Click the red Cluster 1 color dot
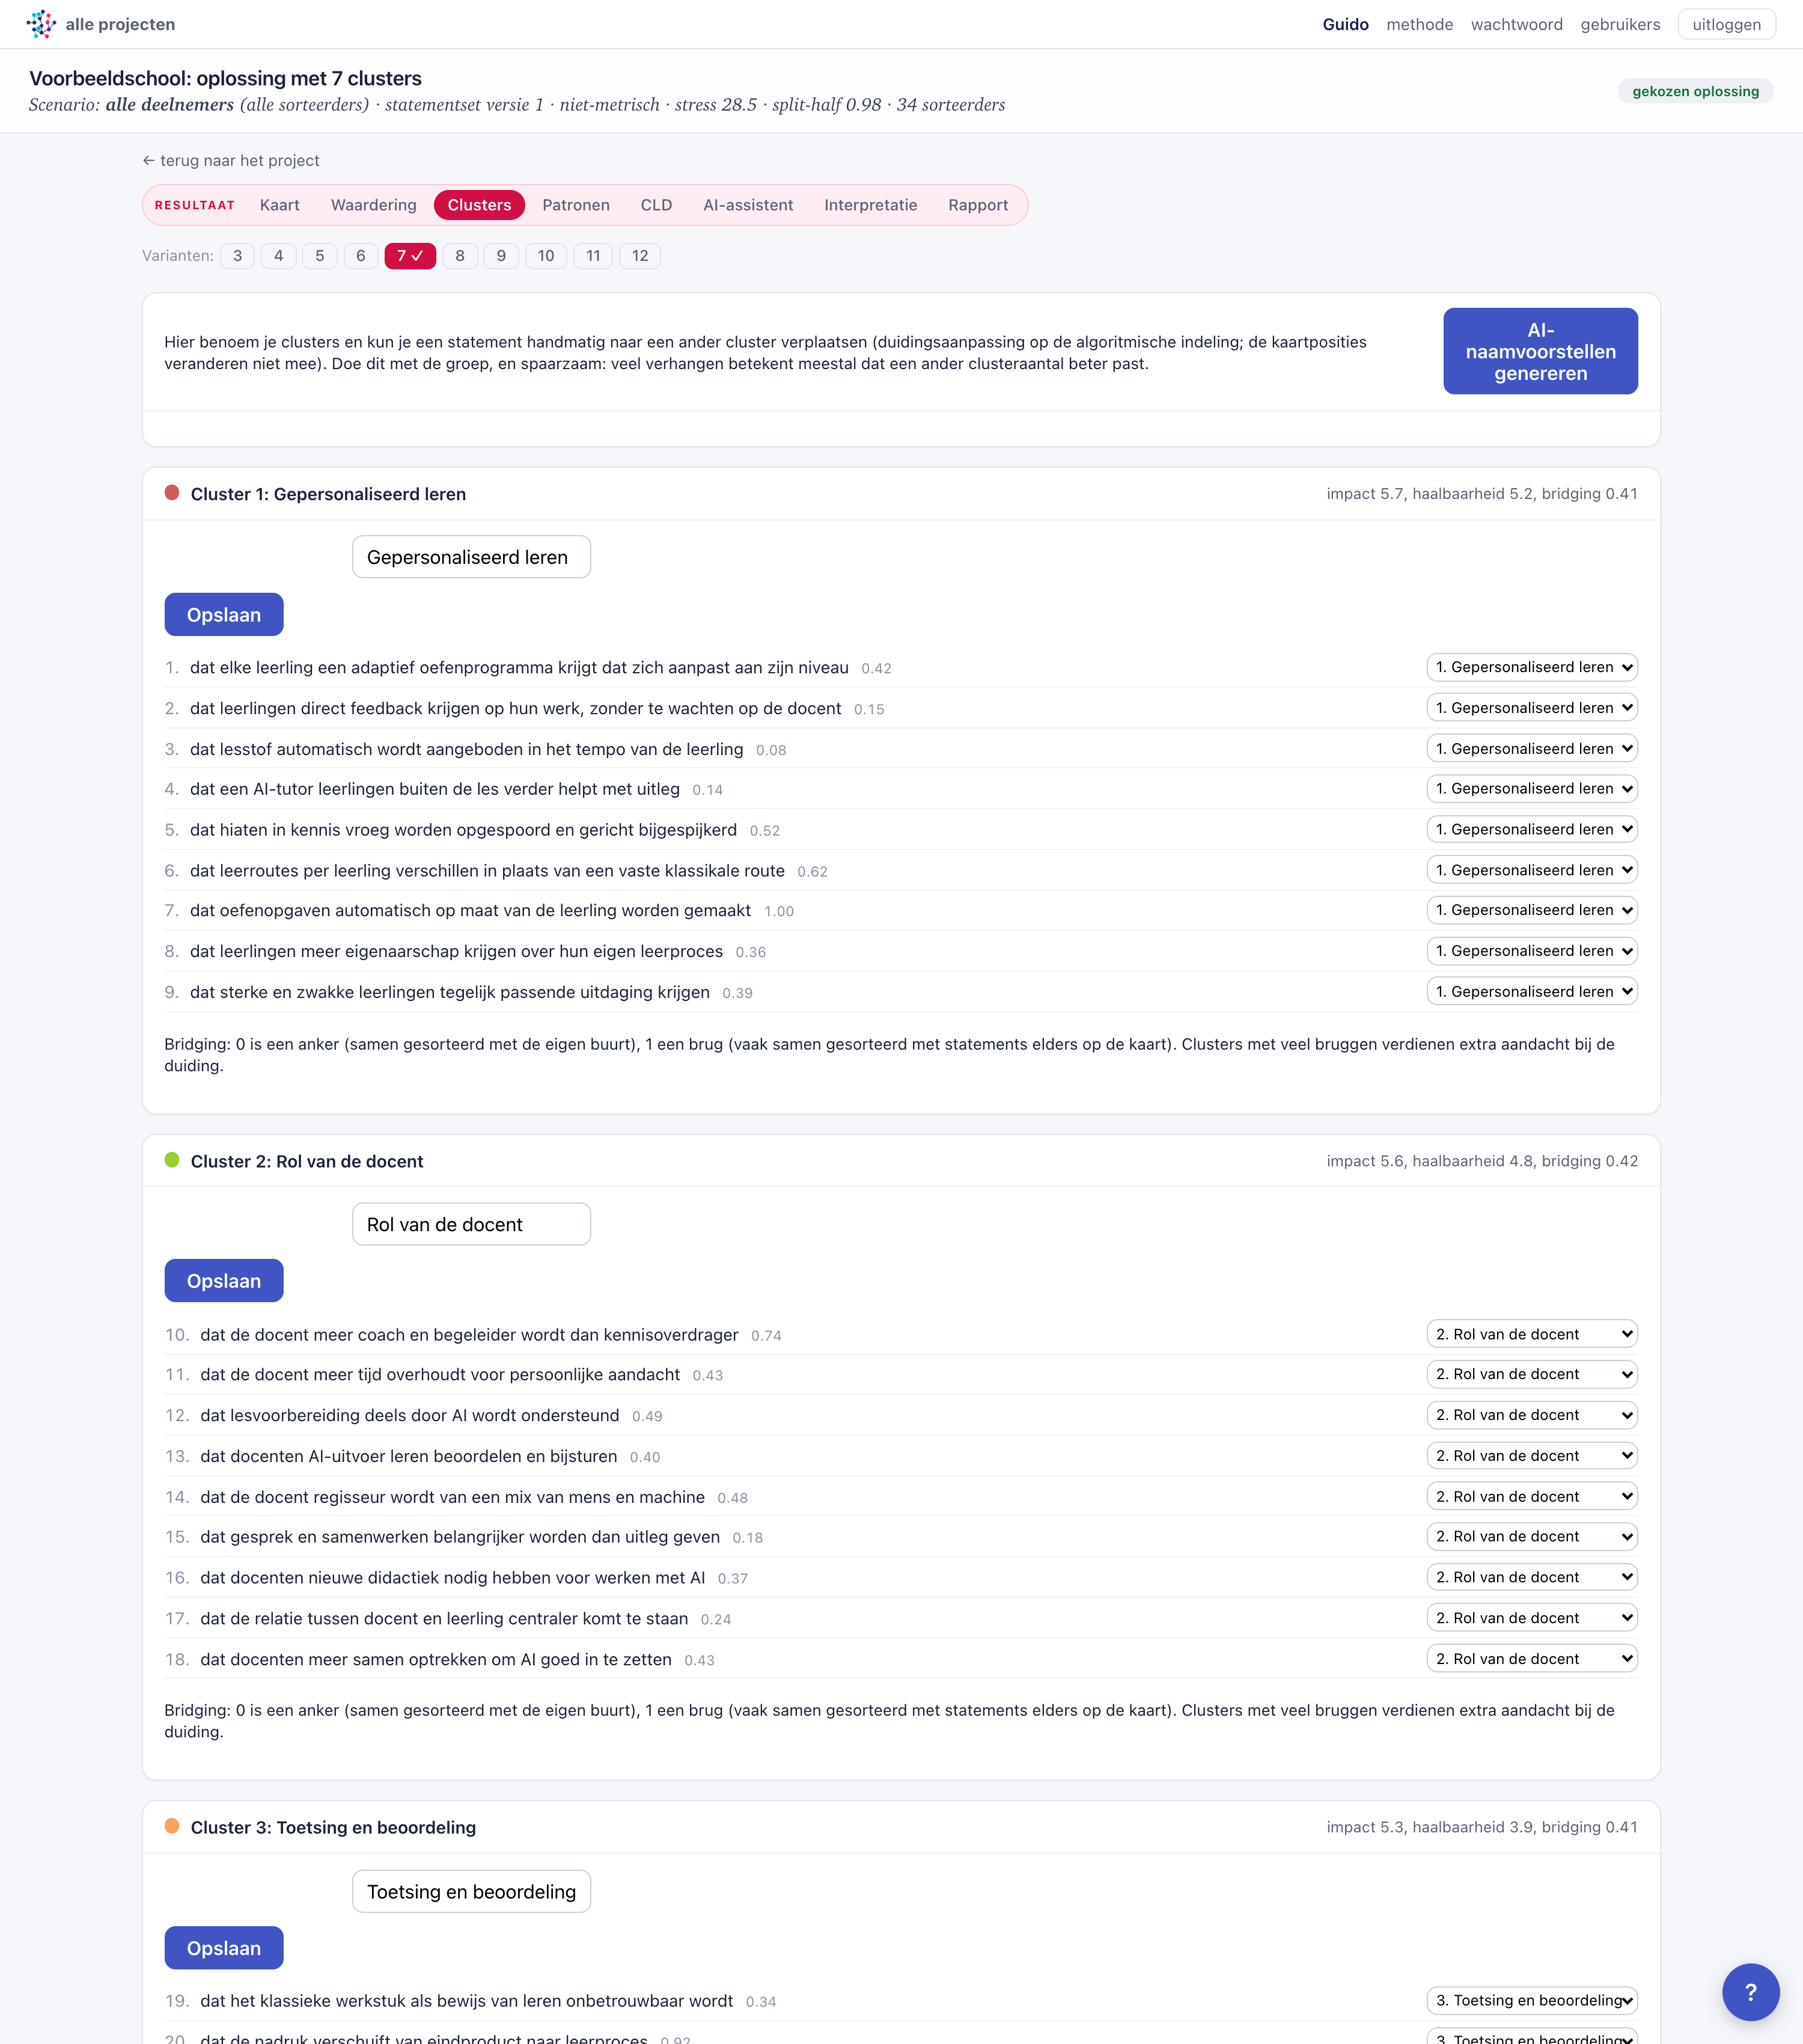This screenshot has width=1803, height=2044. [x=172, y=492]
